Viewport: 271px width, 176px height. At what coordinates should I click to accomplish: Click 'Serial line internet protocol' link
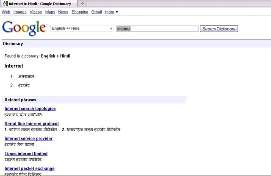click(31, 123)
